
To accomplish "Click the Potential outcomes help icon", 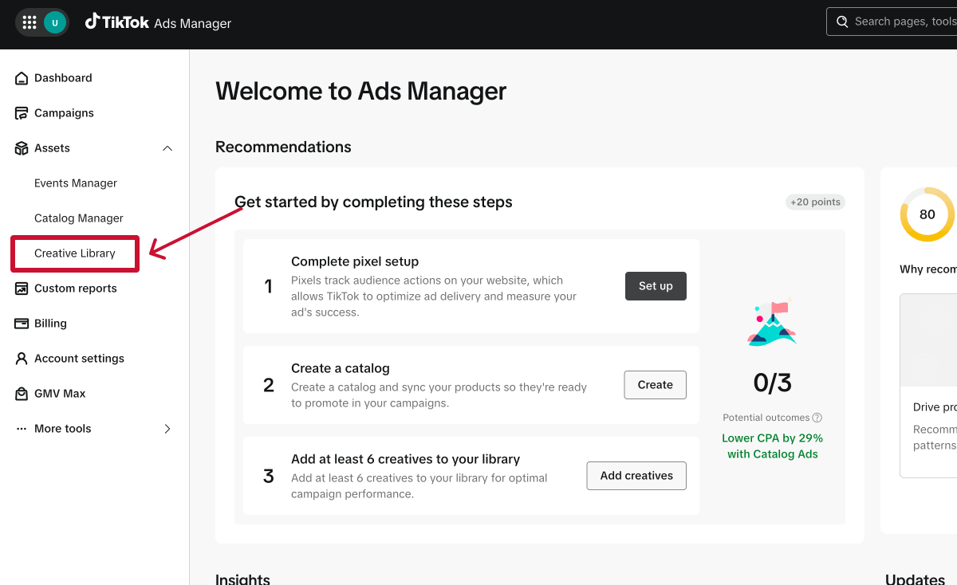I will 817,418.
